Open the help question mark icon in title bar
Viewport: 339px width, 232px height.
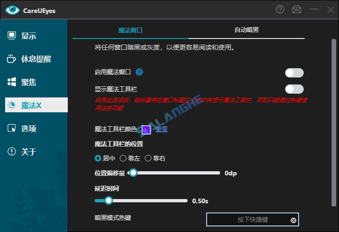pos(280,9)
